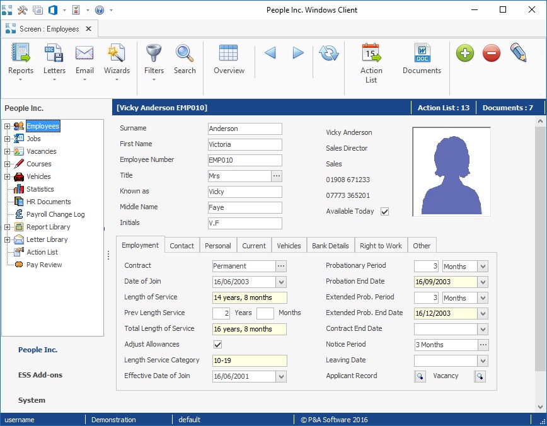Open the System section
Viewport: 547px width, 426px height.
pos(32,400)
